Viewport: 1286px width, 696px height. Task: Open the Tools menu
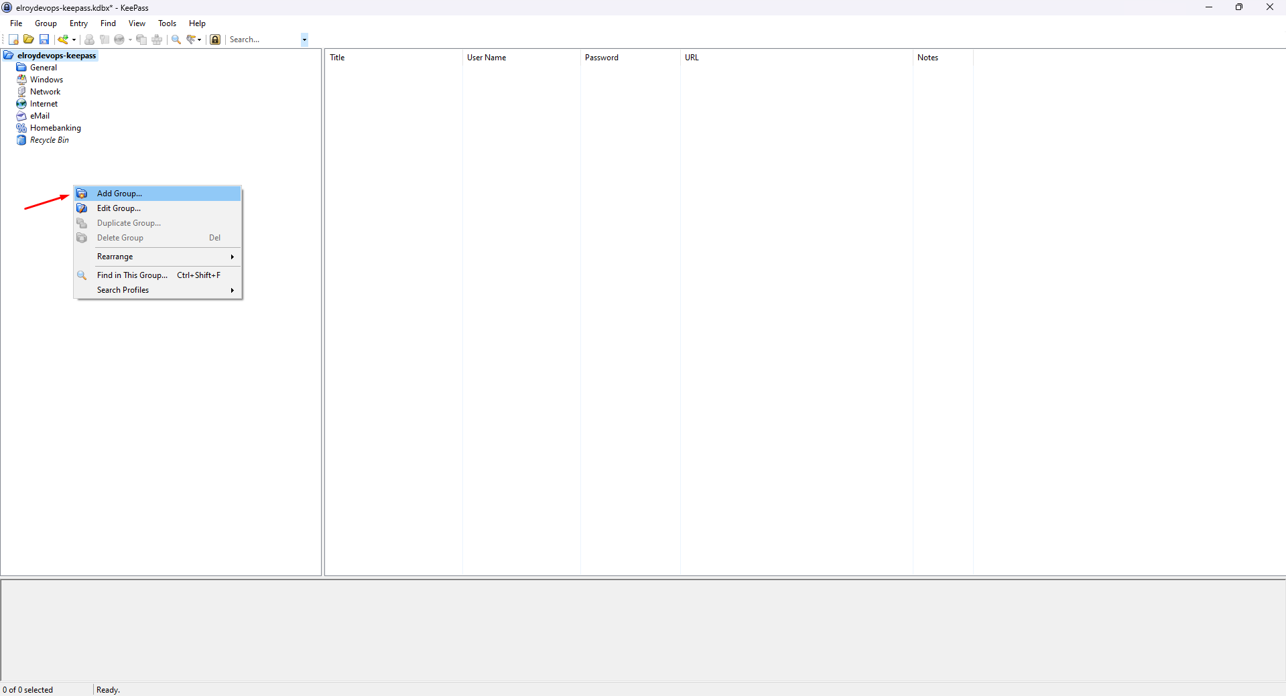click(167, 23)
